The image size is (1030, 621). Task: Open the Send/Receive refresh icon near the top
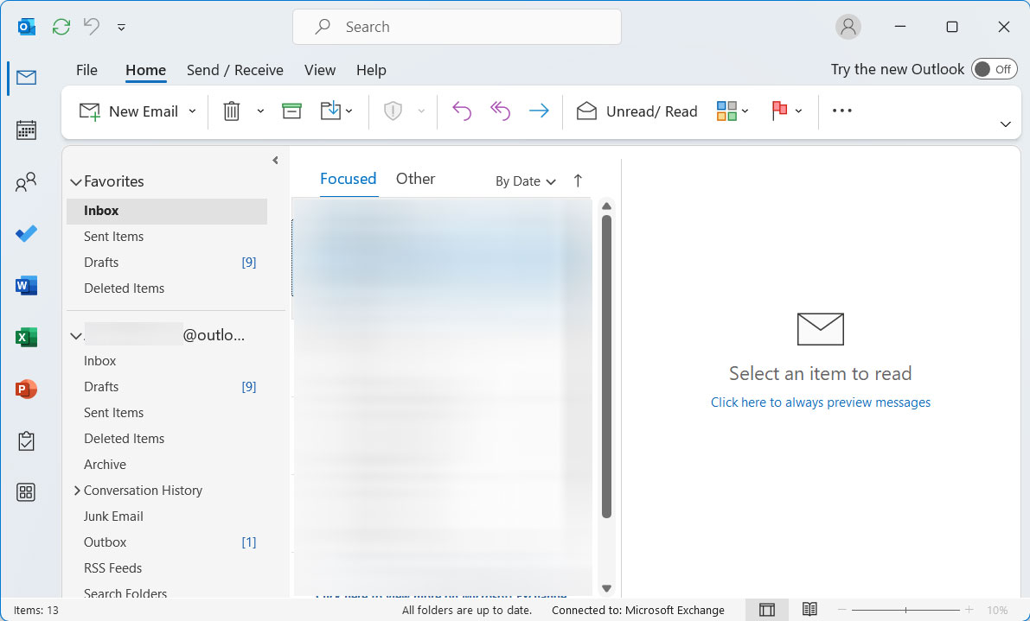(60, 27)
